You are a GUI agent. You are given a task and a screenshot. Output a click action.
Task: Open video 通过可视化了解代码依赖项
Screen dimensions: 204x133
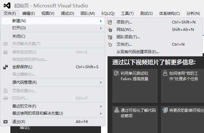point(135,119)
